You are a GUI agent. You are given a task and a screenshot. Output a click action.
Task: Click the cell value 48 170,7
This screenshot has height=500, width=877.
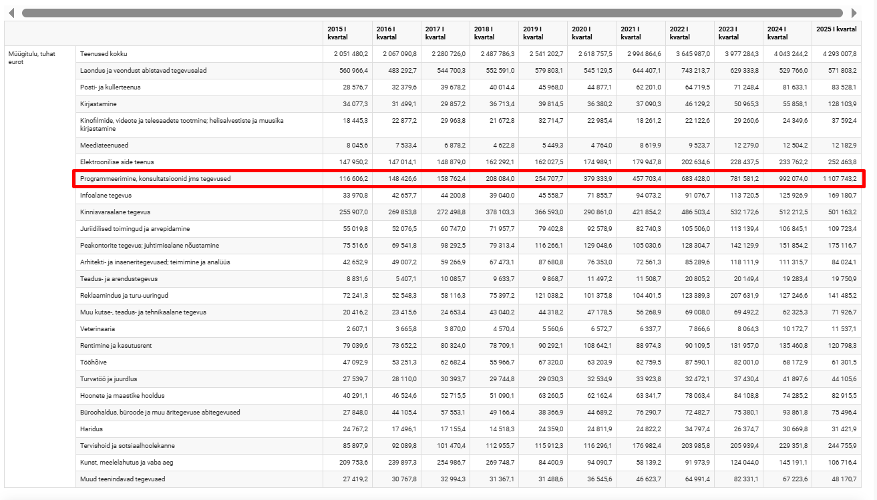pos(844,479)
